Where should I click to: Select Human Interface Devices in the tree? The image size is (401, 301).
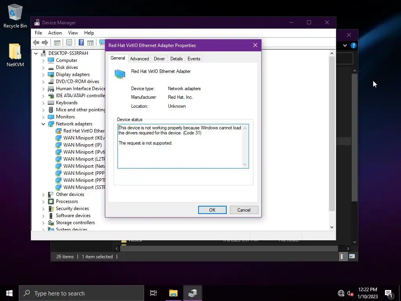tap(80, 89)
